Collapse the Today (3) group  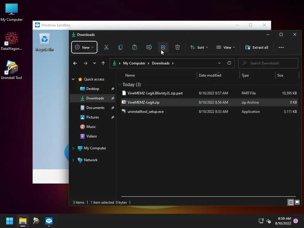pos(120,85)
